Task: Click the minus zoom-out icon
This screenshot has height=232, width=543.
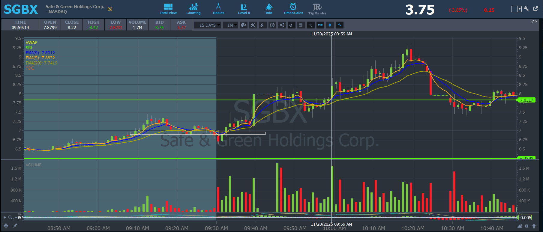Action: [16, 217]
